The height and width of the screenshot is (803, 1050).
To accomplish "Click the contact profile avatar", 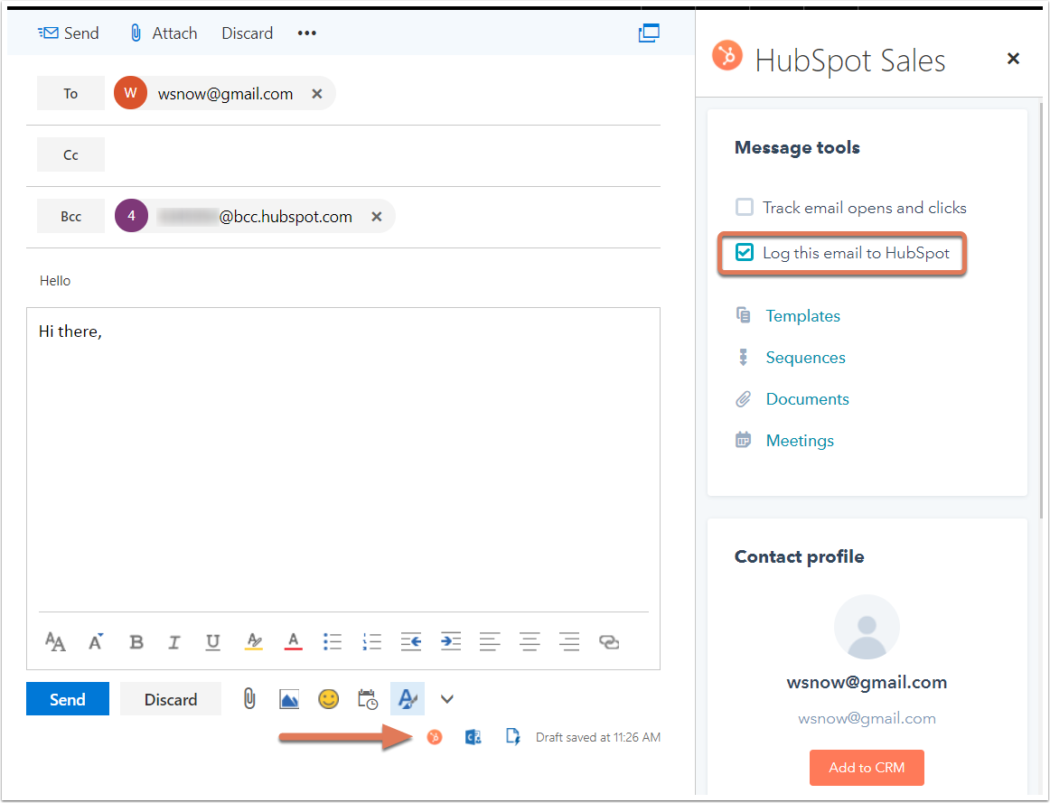I will 867,627.
